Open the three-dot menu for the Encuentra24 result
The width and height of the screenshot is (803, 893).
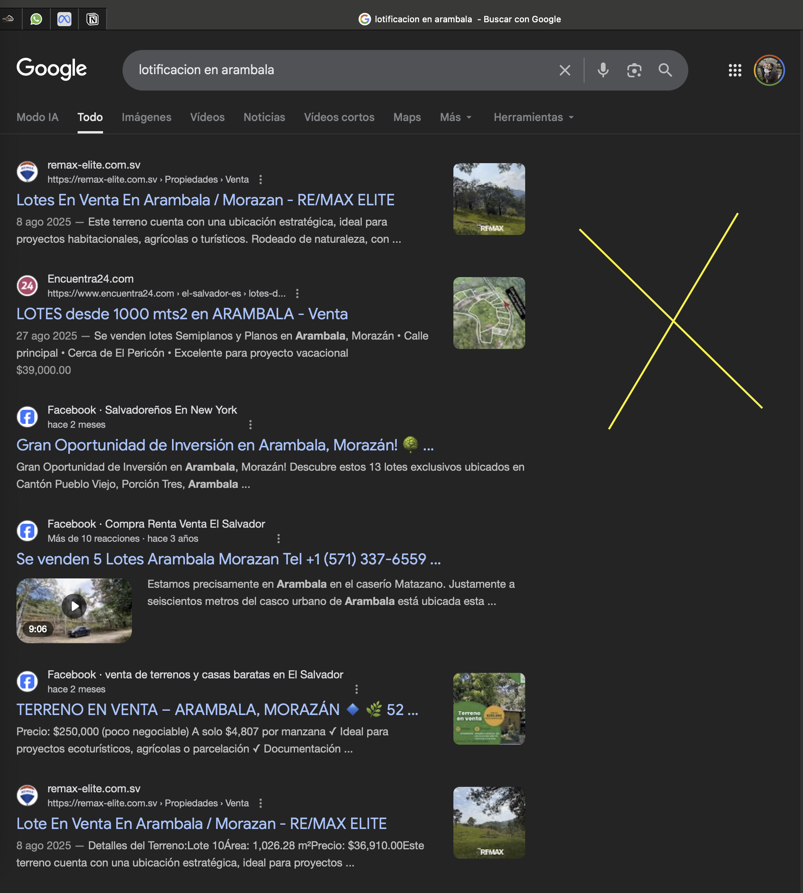tap(297, 294)
